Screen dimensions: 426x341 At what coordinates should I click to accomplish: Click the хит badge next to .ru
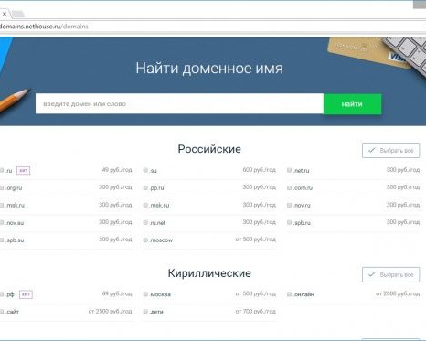click(23, 170)
